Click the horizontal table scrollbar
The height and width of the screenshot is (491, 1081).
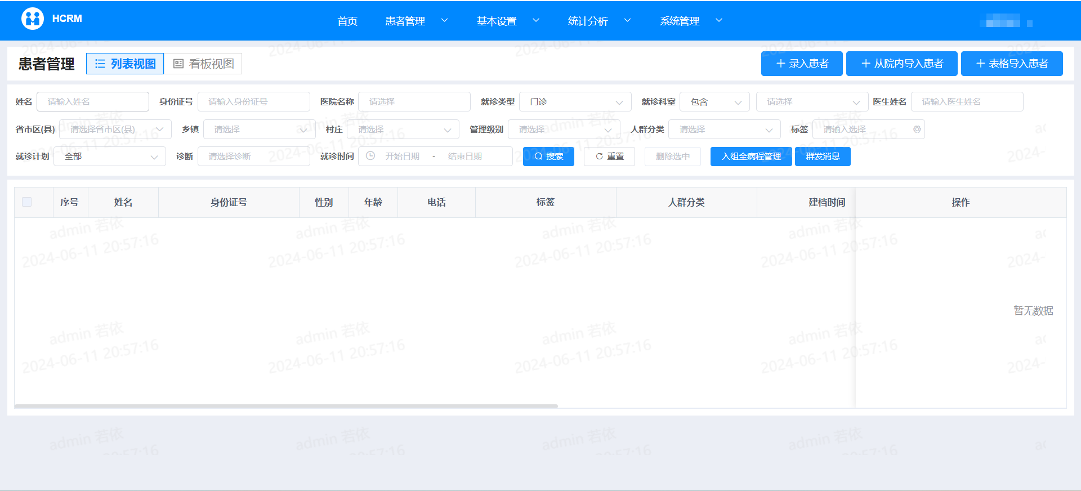coord(286,405)
